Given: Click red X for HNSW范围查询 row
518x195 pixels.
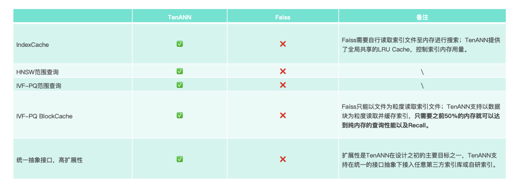Looking at the screenshot, I should coord(283,71).
